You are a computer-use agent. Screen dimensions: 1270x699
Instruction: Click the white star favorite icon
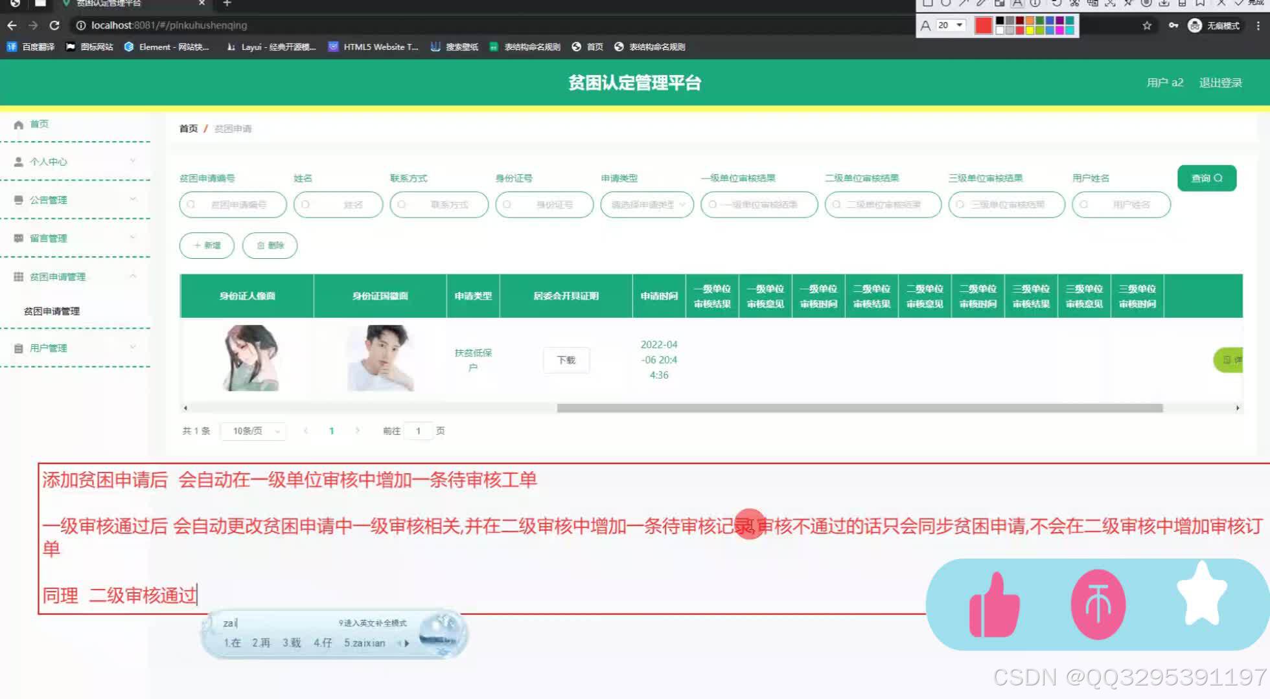[x=1202, y=594]
